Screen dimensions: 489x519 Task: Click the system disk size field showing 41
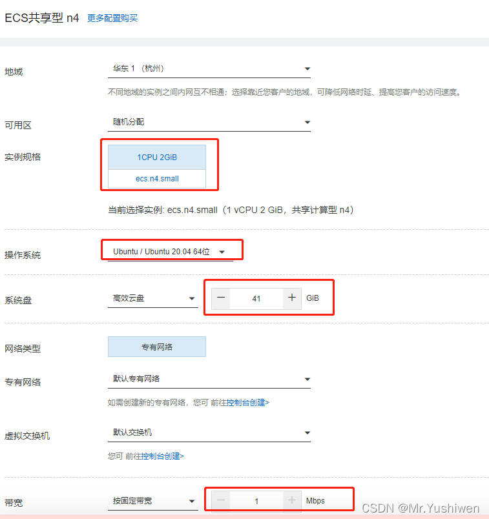point(256,298)
